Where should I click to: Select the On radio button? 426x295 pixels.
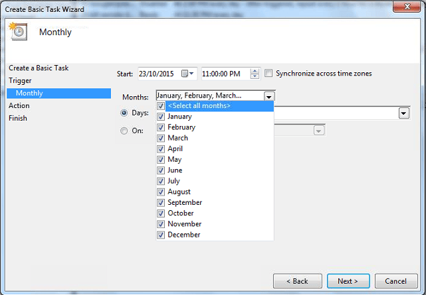[124, 131]
